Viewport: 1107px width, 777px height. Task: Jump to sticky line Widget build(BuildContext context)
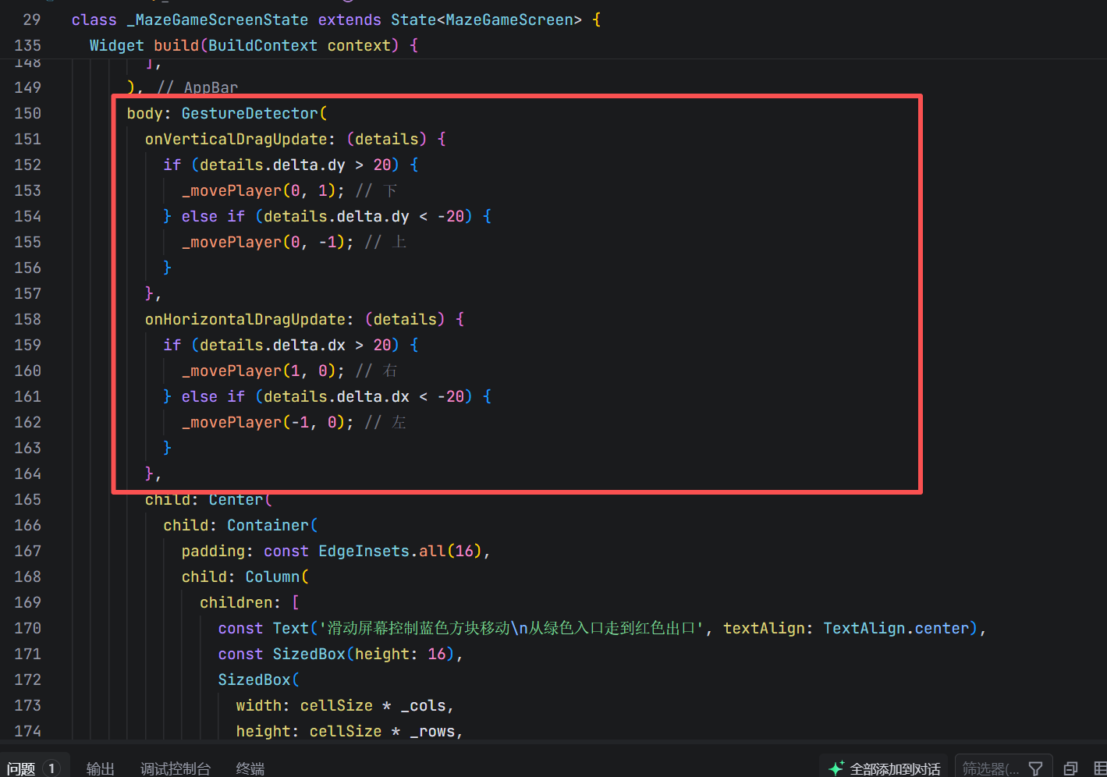tap(254, 45)
